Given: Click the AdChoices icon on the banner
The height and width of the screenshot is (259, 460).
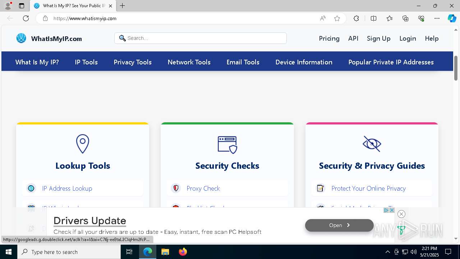Looking at the screenshot, I should (x=386, y=210).
